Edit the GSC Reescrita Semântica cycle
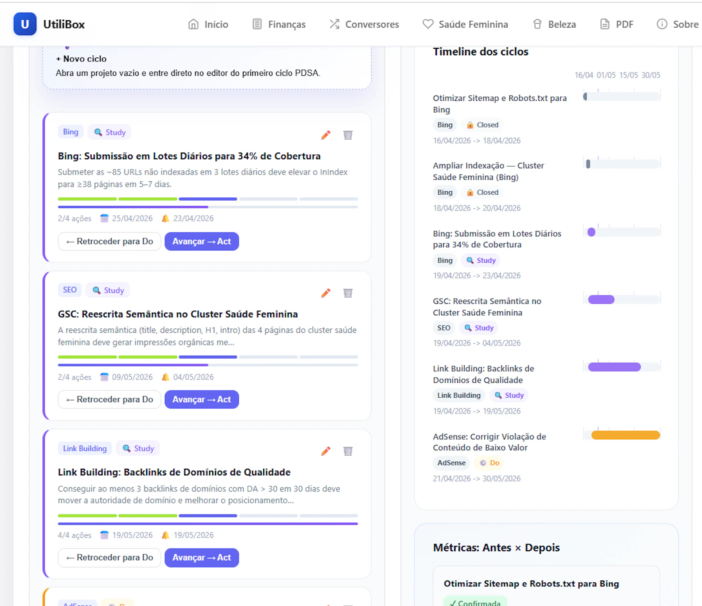 (326, 293)
